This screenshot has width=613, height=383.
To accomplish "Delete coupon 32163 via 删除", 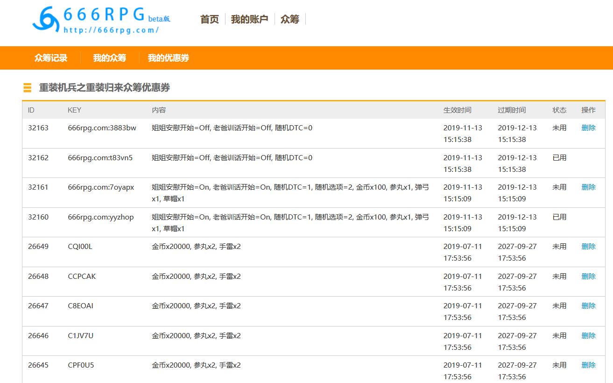I will (x=588, y=128).
